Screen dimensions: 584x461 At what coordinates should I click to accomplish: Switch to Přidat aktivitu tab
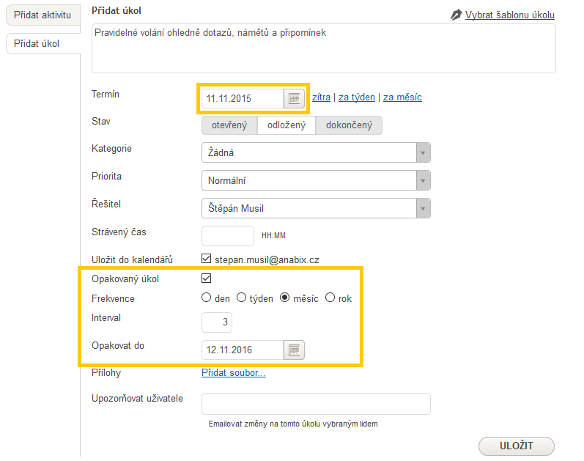click(x=42, y=15)
